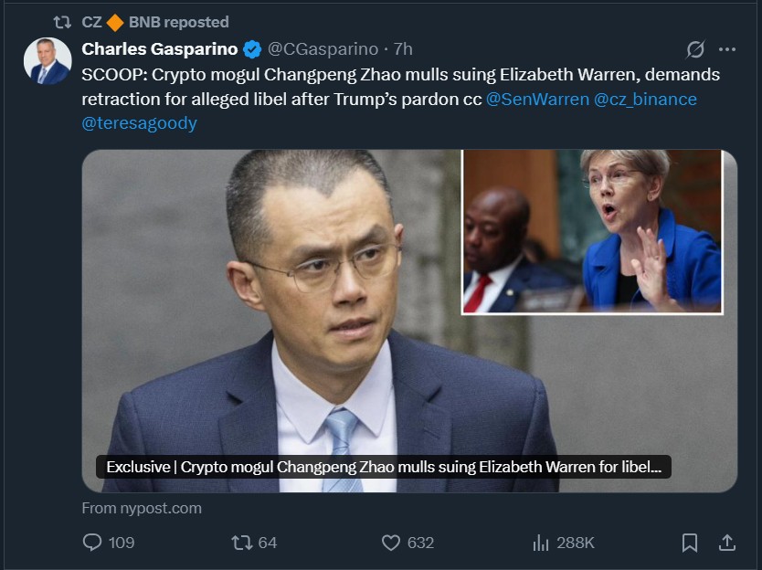Click the share upload icon
The height and width of the screenshot is (570, 762).
pos(727,543)
